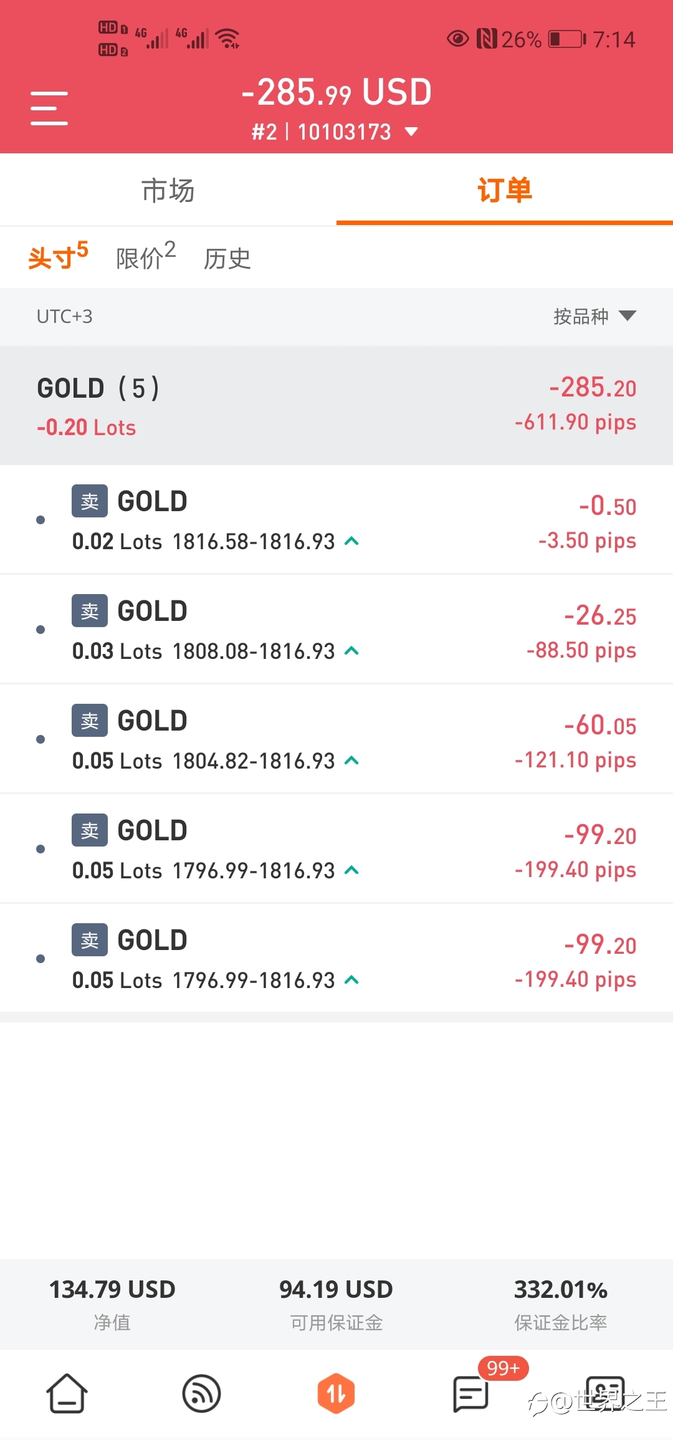Open the last GOLD order losing -99.20
The image size is (673, 1440).
coord(336,958)
